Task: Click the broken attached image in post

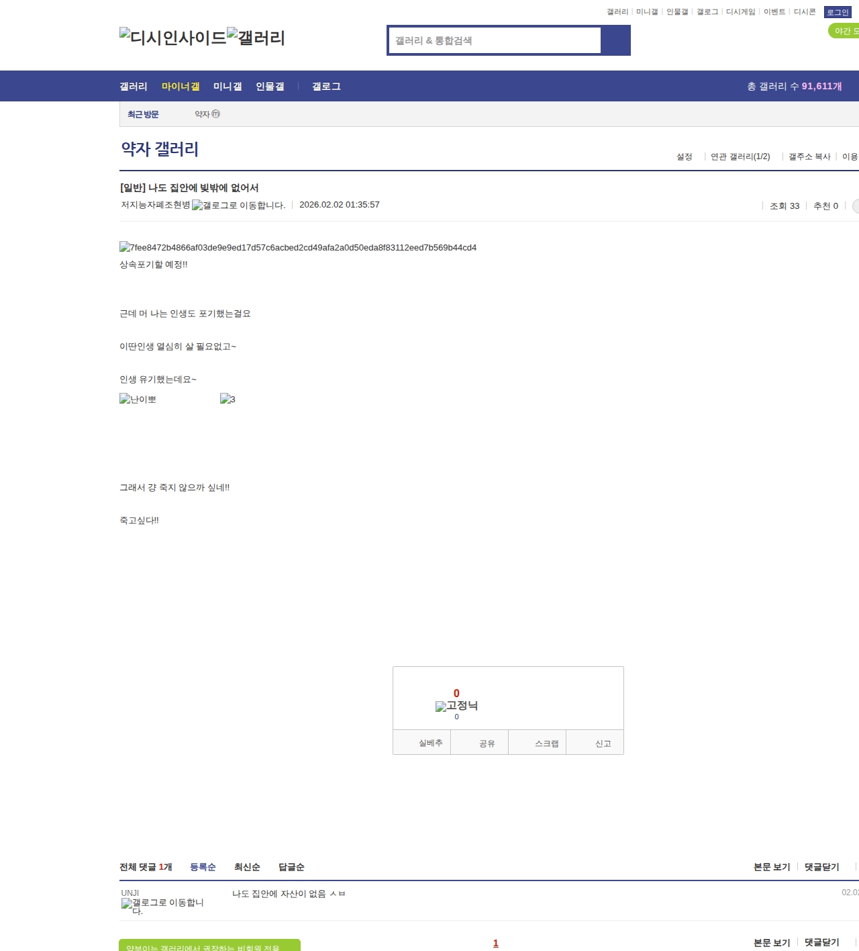Action: coord(298,248)
